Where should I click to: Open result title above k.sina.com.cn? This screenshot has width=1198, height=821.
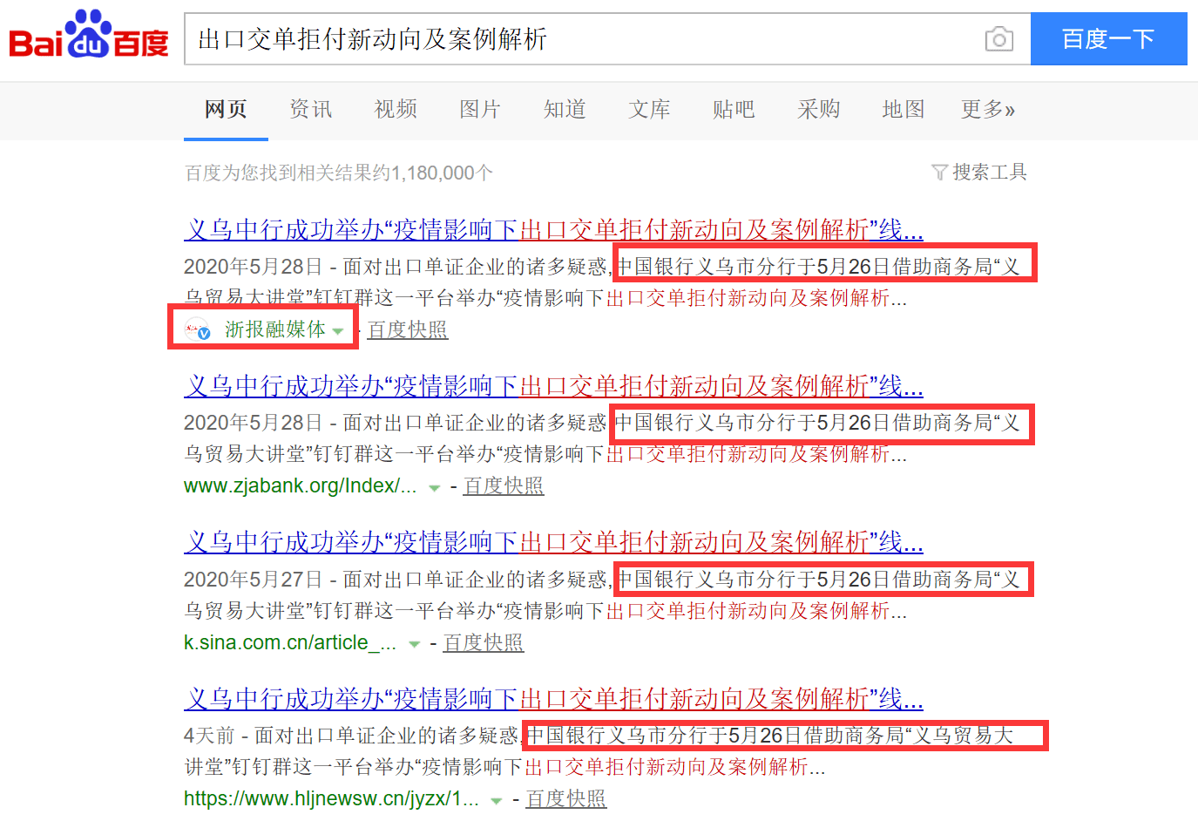click(553, 542)
